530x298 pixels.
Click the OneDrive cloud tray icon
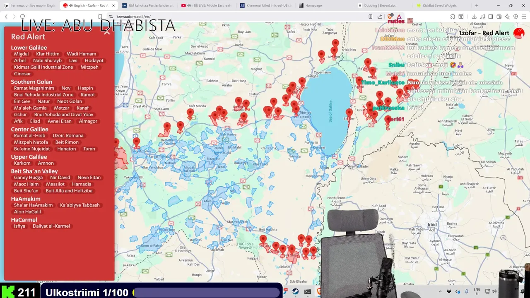(x=458, y=291)
